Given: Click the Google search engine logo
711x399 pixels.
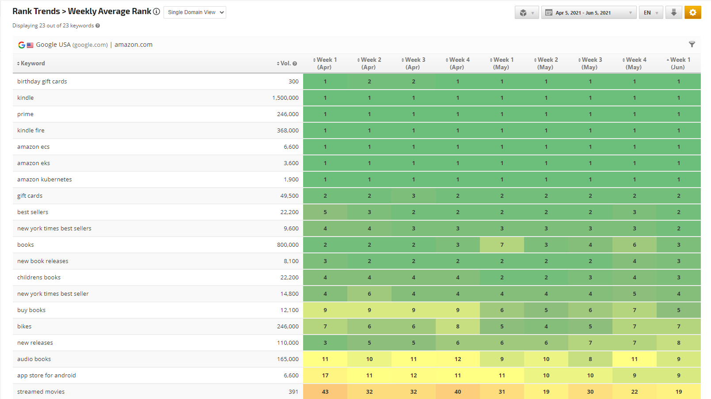Looking at the screenshot, I should coord(21,45).
